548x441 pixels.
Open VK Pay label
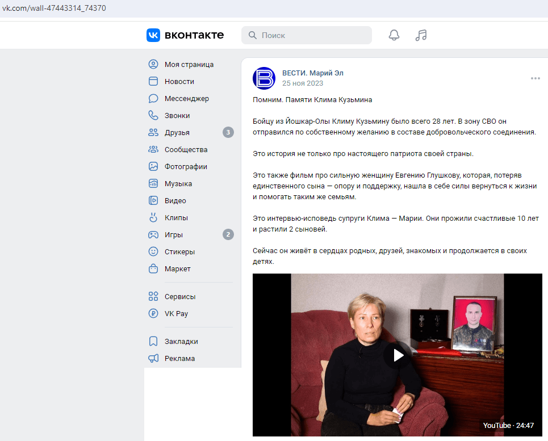click(x=176, y=313)
